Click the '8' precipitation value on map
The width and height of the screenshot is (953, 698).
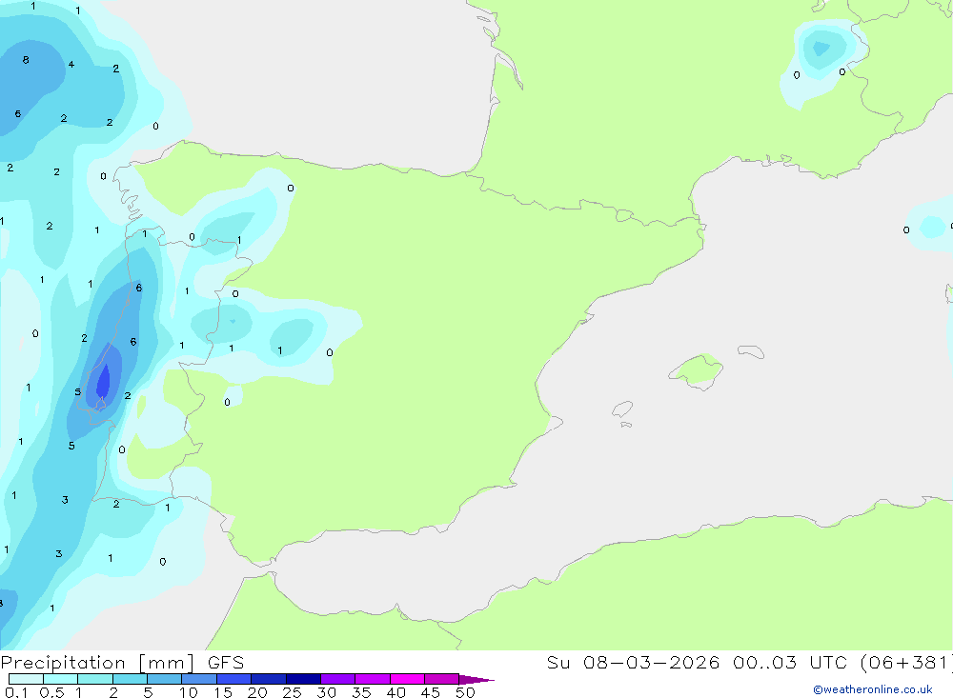pyautogui.click(x=26, y=60)
